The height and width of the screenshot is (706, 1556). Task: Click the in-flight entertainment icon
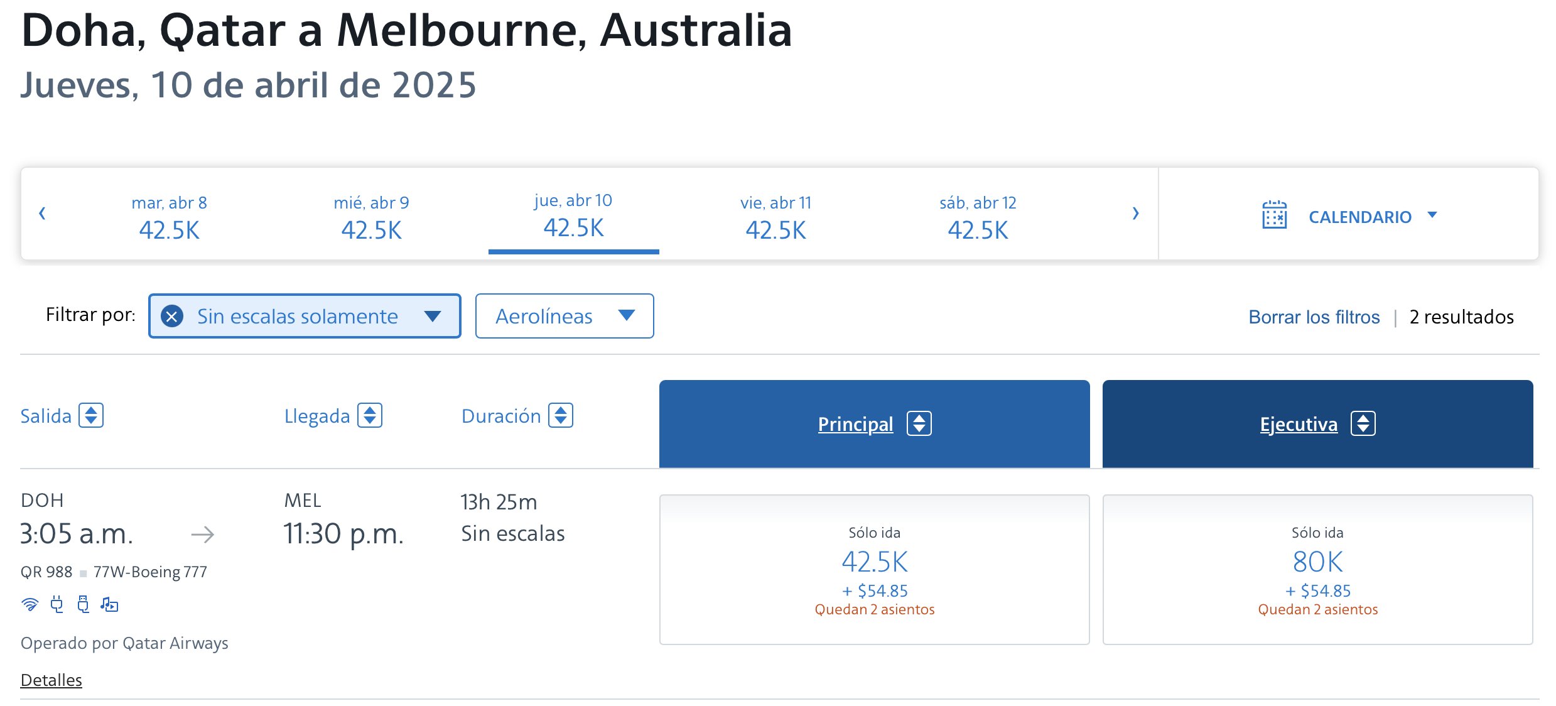[109, 604]
